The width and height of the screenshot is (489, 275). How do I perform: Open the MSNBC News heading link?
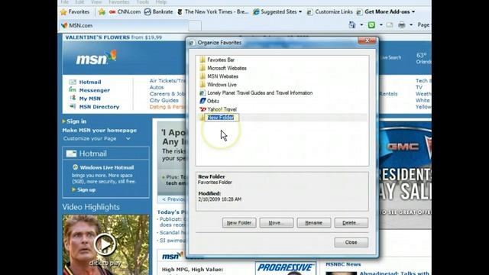pos(343,264)
